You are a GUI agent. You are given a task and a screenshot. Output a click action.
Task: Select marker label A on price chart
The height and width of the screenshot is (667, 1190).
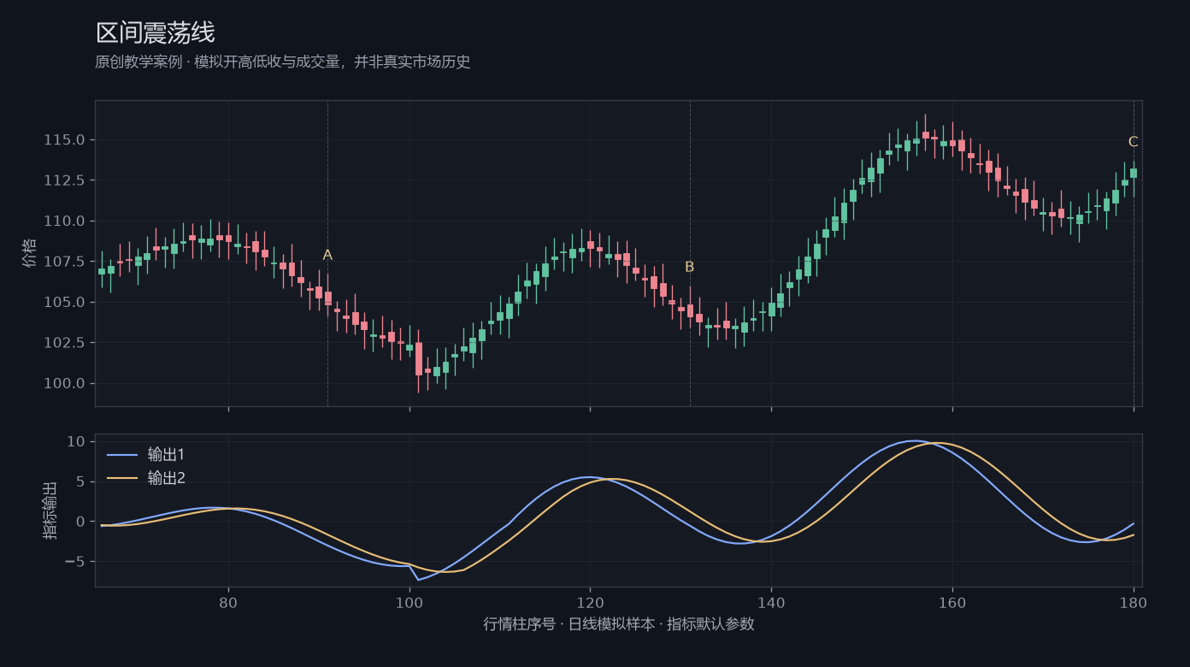tap(327, 255)
